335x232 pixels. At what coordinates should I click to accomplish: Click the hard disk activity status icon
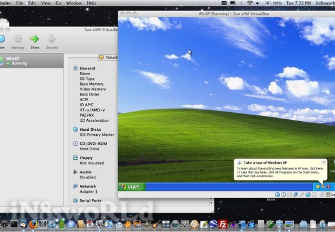coord(278,195)
